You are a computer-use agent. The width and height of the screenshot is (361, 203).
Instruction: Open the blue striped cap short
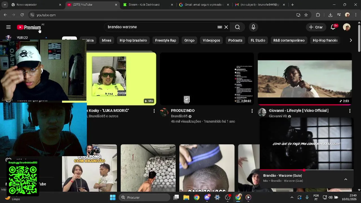coord(207,168)
